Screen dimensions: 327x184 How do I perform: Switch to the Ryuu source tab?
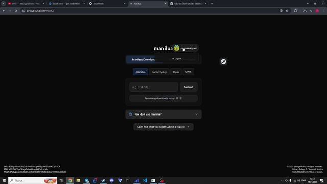tap(176, 72)
